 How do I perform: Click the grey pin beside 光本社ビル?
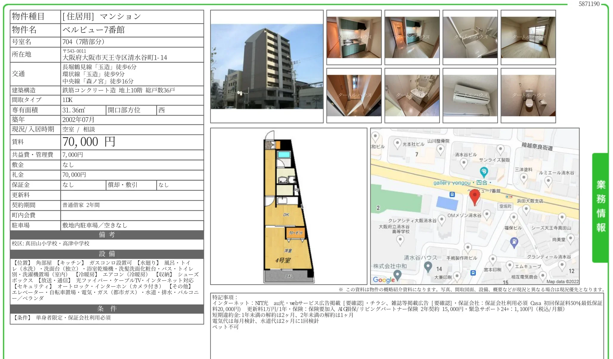(x=397, y=143)
